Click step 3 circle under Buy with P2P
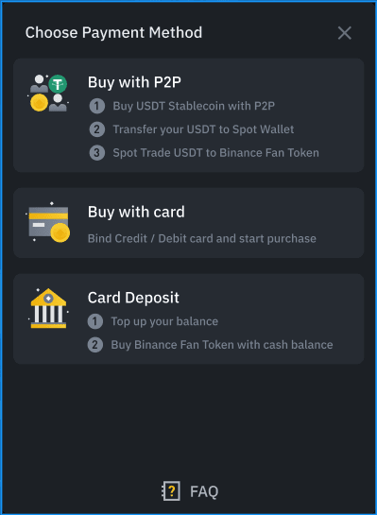 tap(97, 153)
